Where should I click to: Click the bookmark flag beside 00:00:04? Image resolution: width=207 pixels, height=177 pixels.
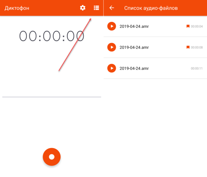pos(188,26)
